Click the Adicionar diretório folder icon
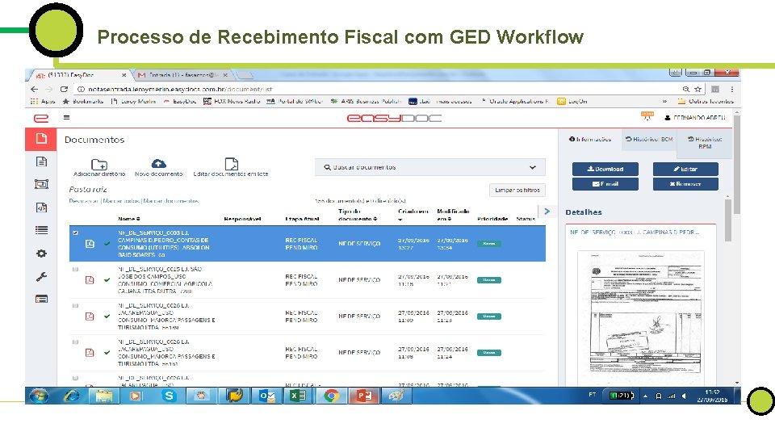This screenshot has height=436, width=775. click(x=98, y=164)
